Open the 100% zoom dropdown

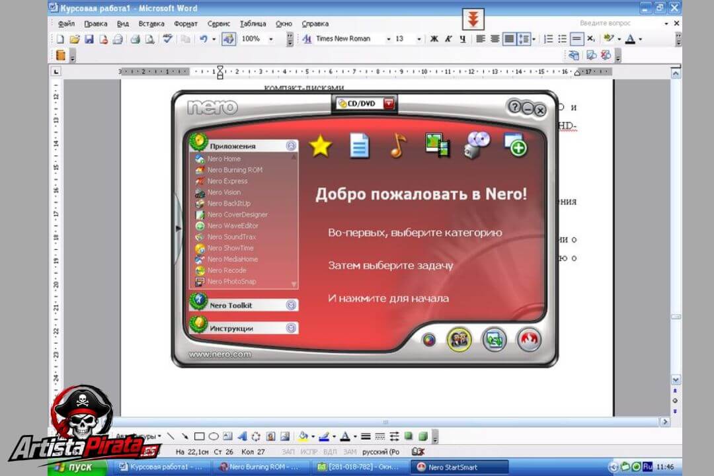click(x=271, y=39)
